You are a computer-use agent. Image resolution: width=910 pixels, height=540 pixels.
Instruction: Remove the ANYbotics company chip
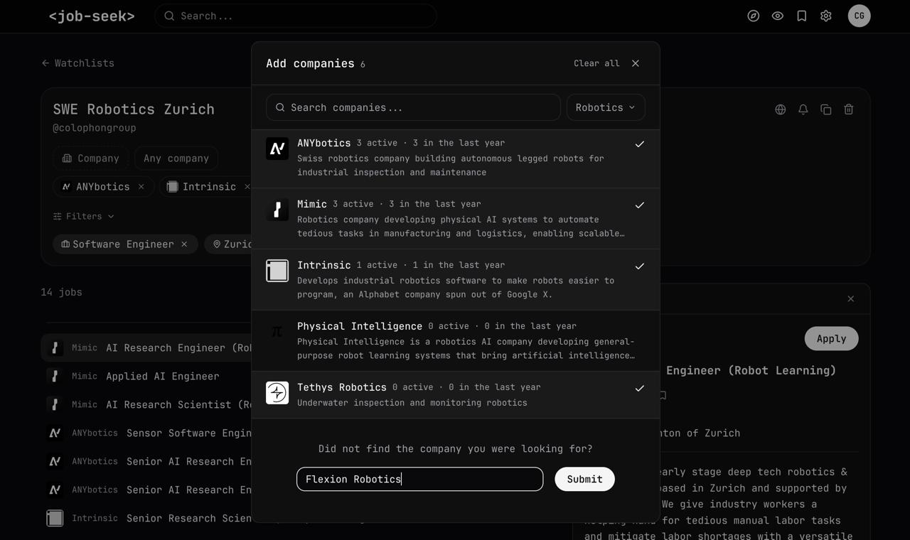(x=141, y=187)
